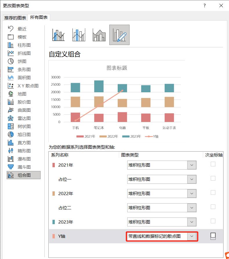Choose the 箱形图 box plot icon
The height and width of the screenshot is (259, 229).
click(x=11, y=151)
